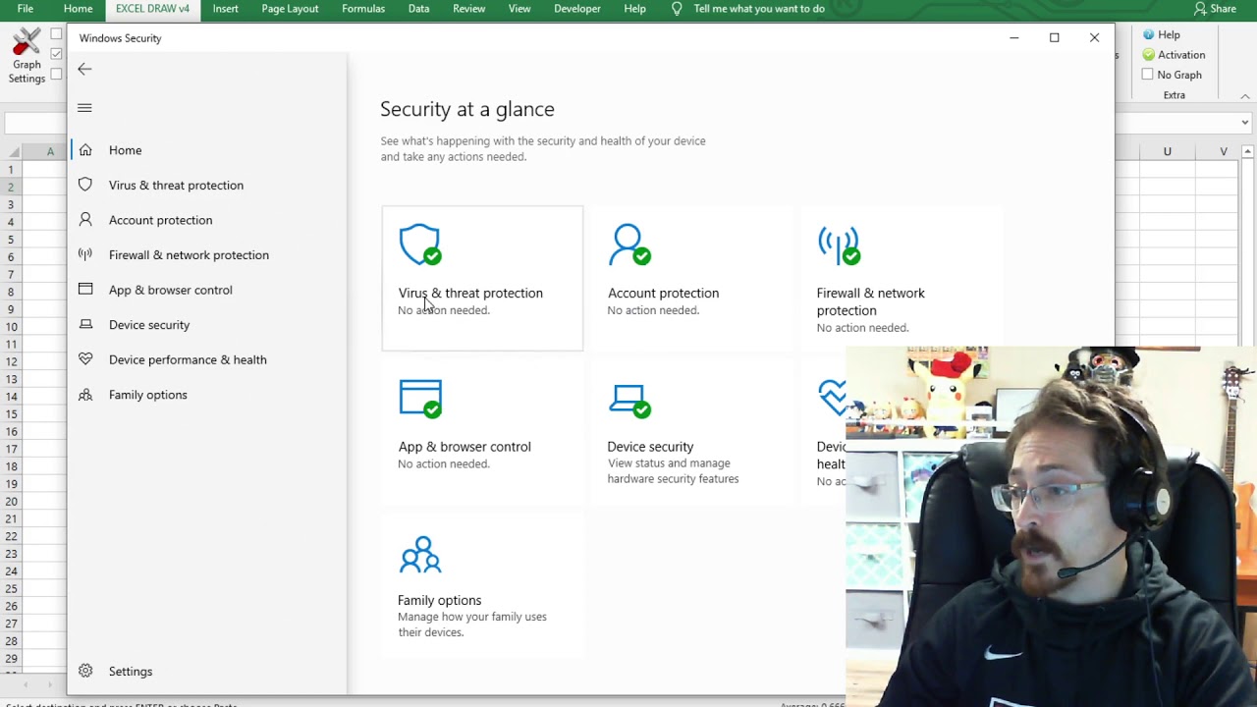Screen dimensions: 1257x707
Task: Toggle the No Graph checkbox in Excel
Action: [1147, 75]
